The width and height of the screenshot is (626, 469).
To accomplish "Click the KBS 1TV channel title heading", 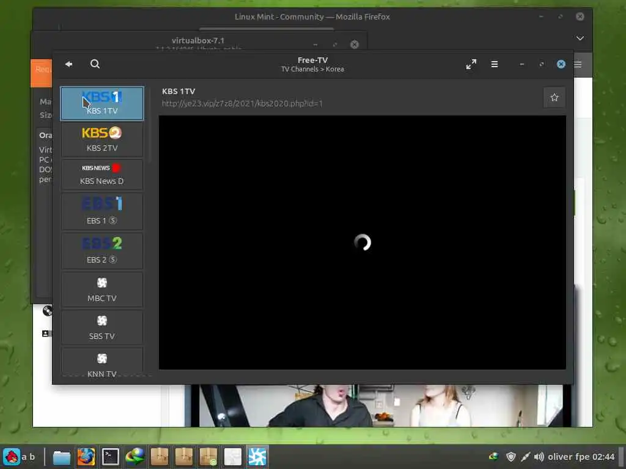I will [x=179, y=92].
